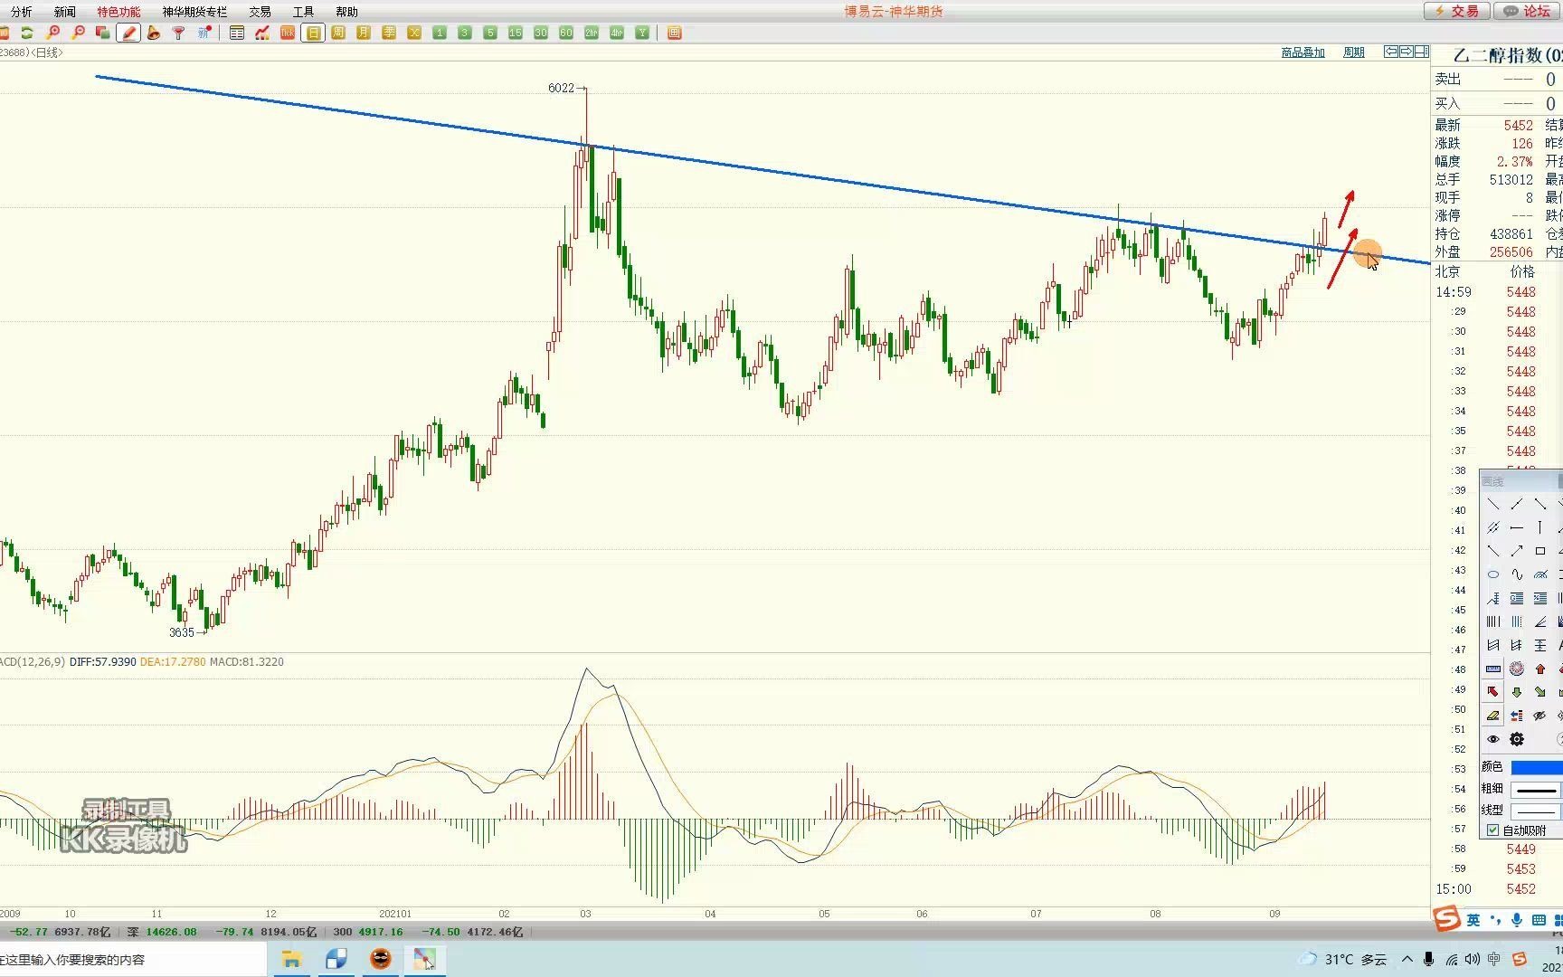Open the quote list table icon

tap(237, 33)
